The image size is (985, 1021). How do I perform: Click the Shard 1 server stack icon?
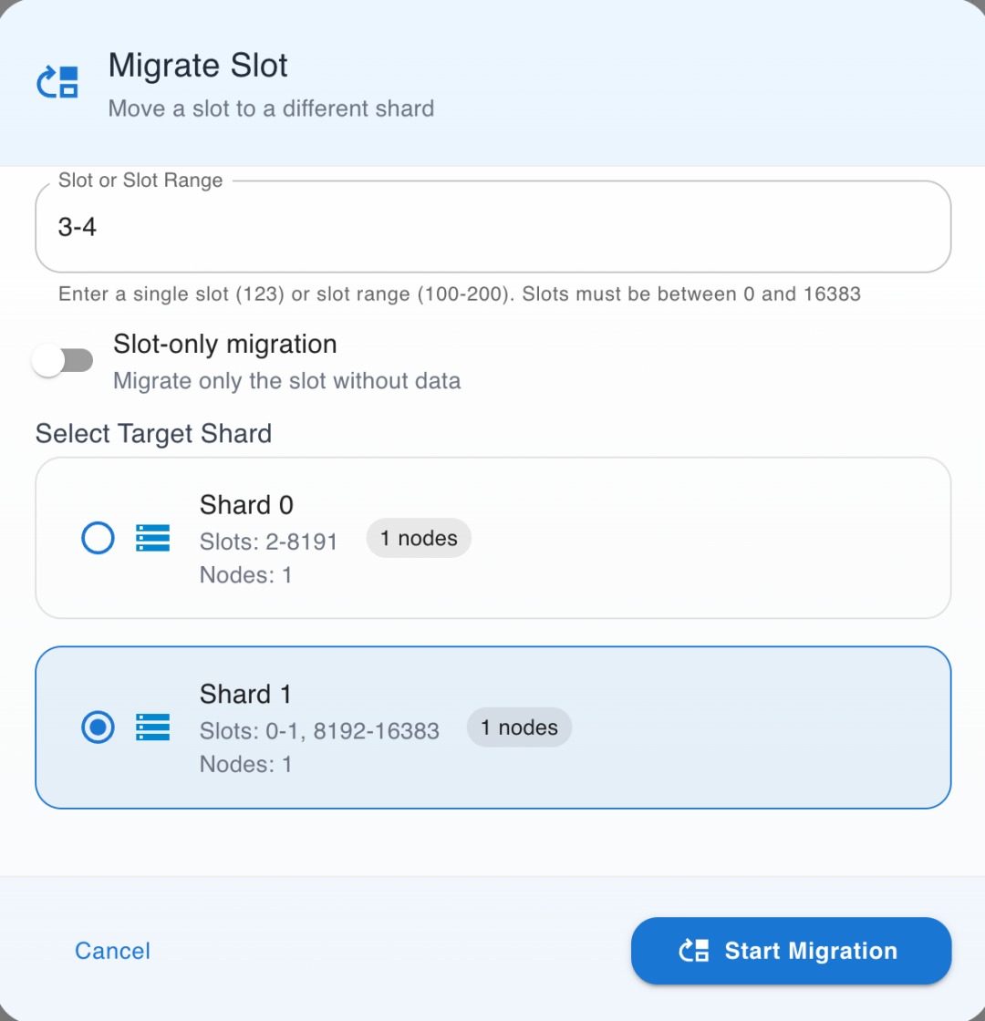(x=153, y=727)
